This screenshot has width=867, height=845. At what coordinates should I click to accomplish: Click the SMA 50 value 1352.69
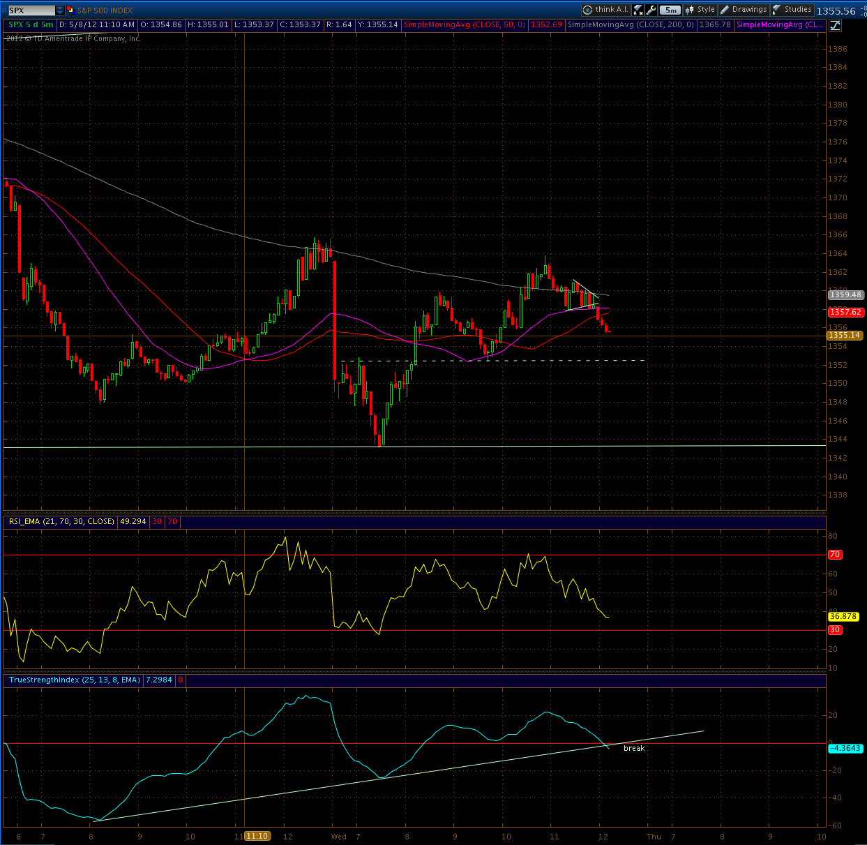click(546, 25)
